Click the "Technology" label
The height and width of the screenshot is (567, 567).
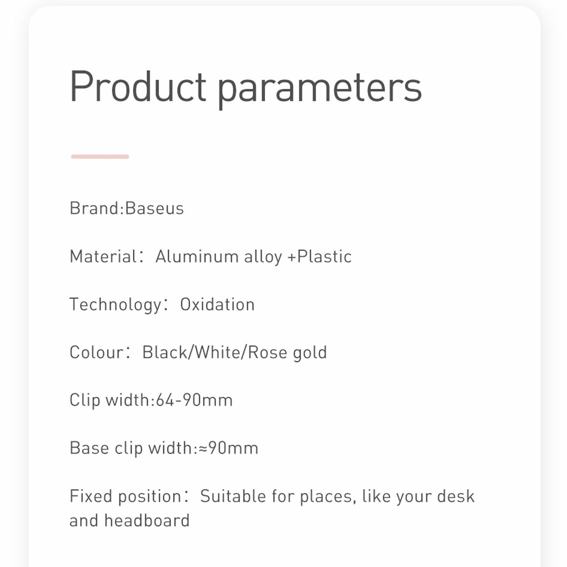(x=116, y=304)
